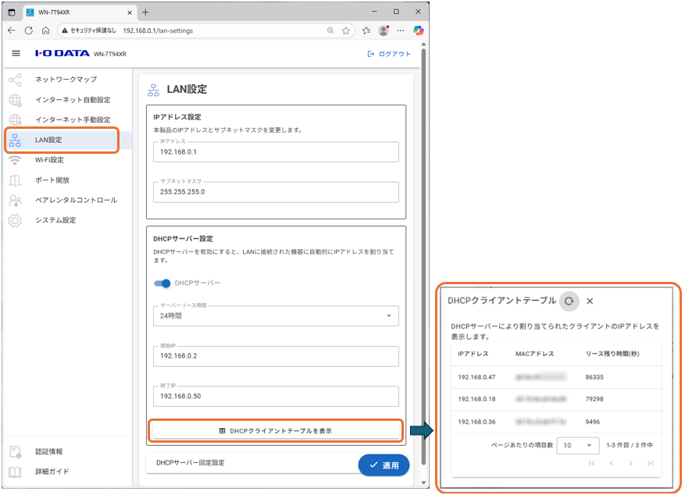Click the ログアウト link
Image resolution: width=685 pixels, height=495 pixels.
coord(389,54)
